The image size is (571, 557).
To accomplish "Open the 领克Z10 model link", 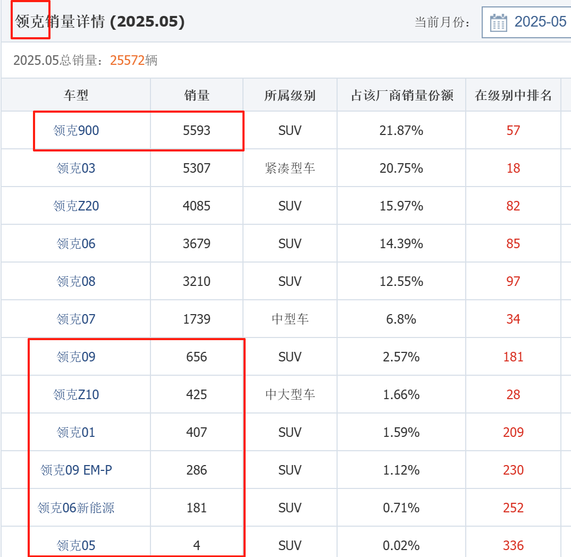I will 76,395.
